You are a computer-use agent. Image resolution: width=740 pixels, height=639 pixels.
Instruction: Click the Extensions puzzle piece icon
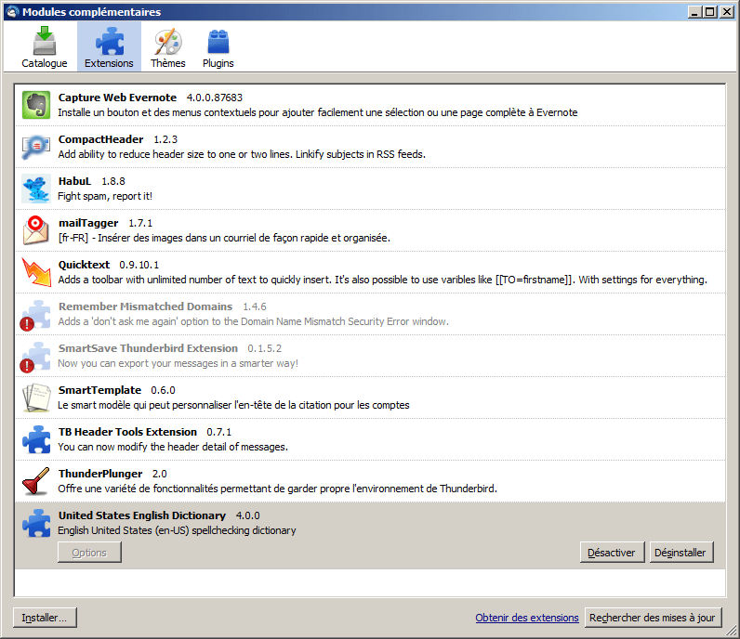tap(110, 41)
